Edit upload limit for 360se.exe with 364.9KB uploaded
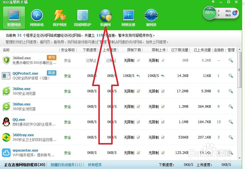This screenshot has width=245, height=169. 163,107
